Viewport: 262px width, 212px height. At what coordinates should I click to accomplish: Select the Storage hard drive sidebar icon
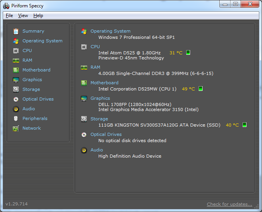16,89
